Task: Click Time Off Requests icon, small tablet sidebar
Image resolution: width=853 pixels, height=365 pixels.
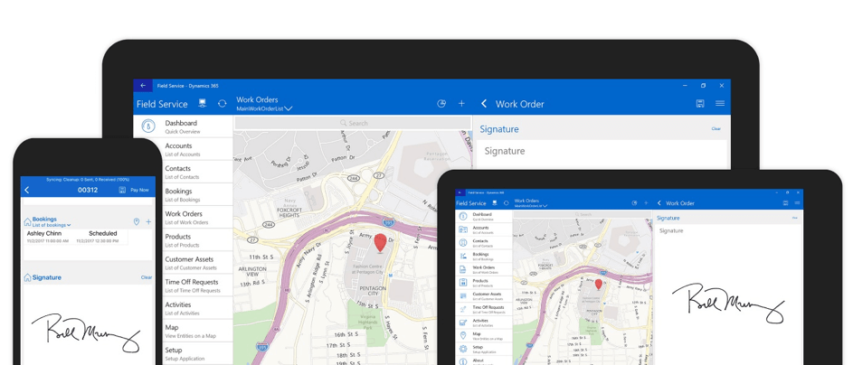Action: point(463,309)
